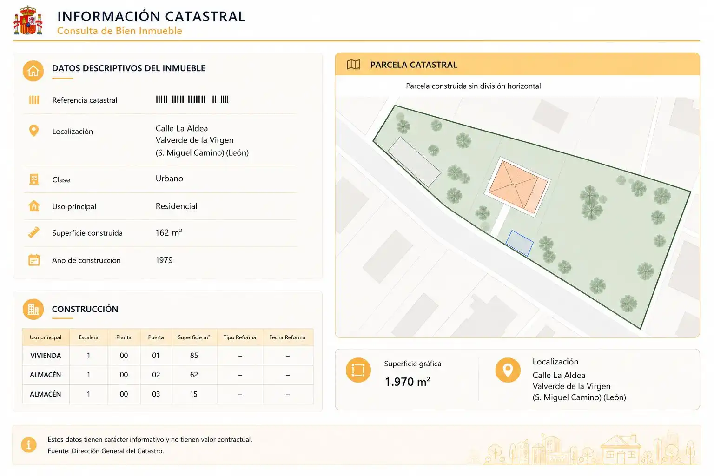The height and width of the screenshot is (476, 714).
Task: Click the info icon in the footer notice
Action: click(x=29, y=445)
